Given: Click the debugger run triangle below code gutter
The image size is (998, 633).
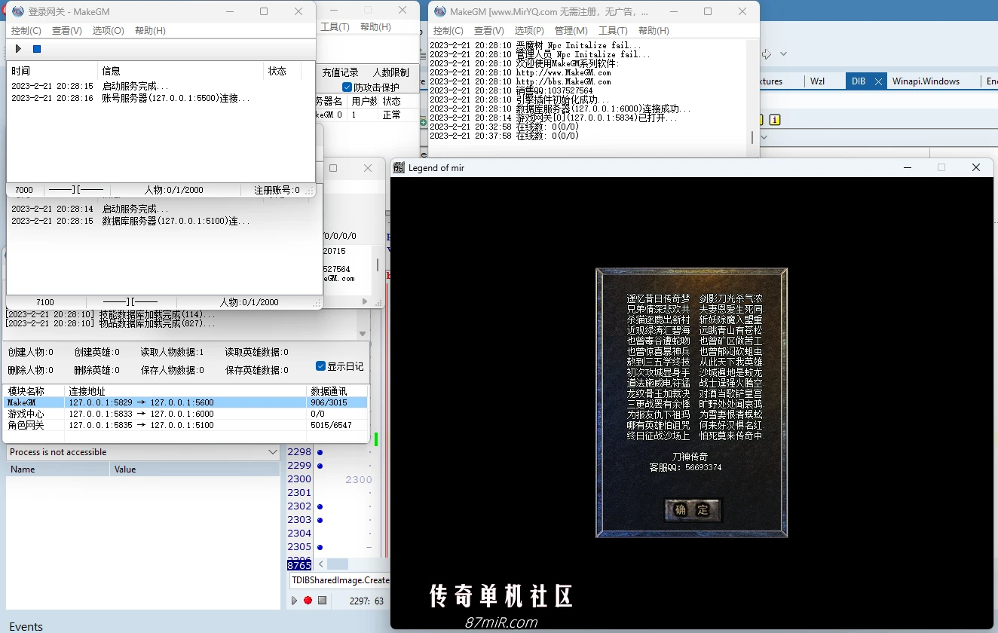Looking at the screenshot, I should 294,601.
